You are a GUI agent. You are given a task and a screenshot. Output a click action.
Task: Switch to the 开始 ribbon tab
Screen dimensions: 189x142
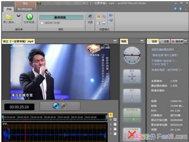click(9, 9)
